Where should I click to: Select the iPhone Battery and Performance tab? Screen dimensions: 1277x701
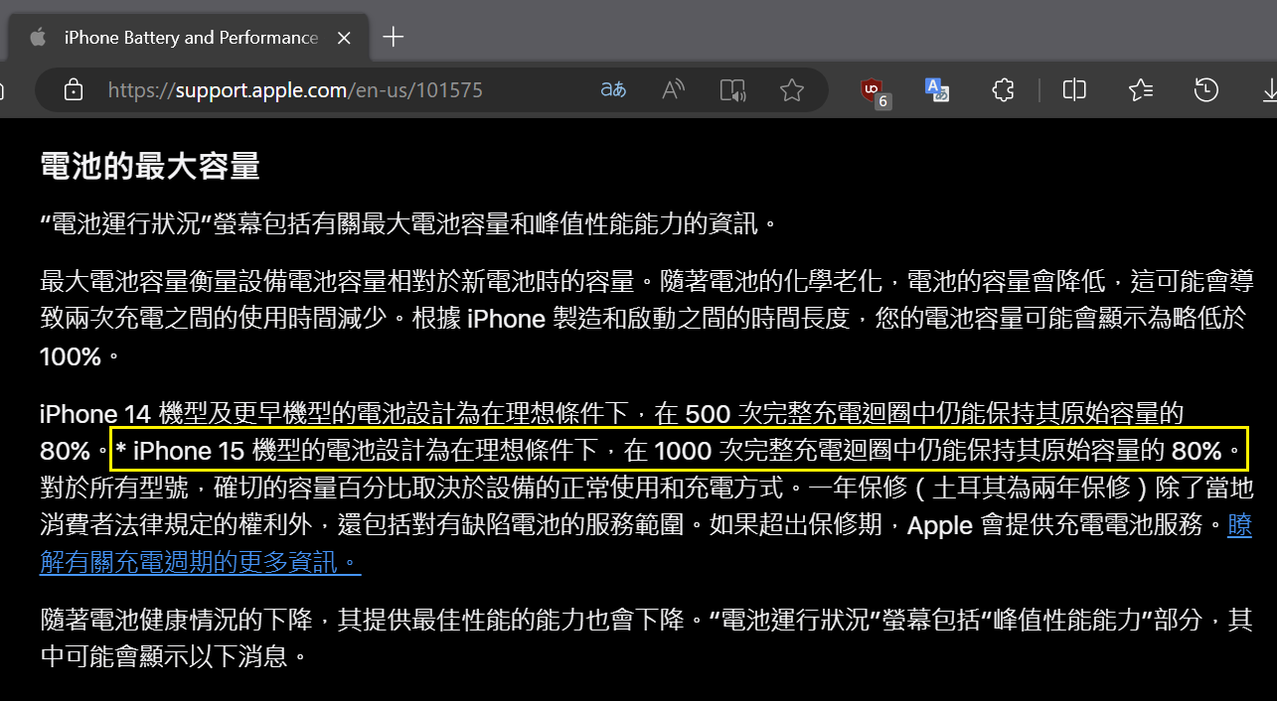[x=191, y=38]
